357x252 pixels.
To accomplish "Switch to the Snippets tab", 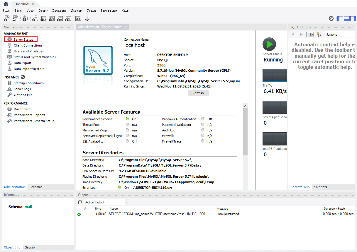I will (x=320, y=187).
